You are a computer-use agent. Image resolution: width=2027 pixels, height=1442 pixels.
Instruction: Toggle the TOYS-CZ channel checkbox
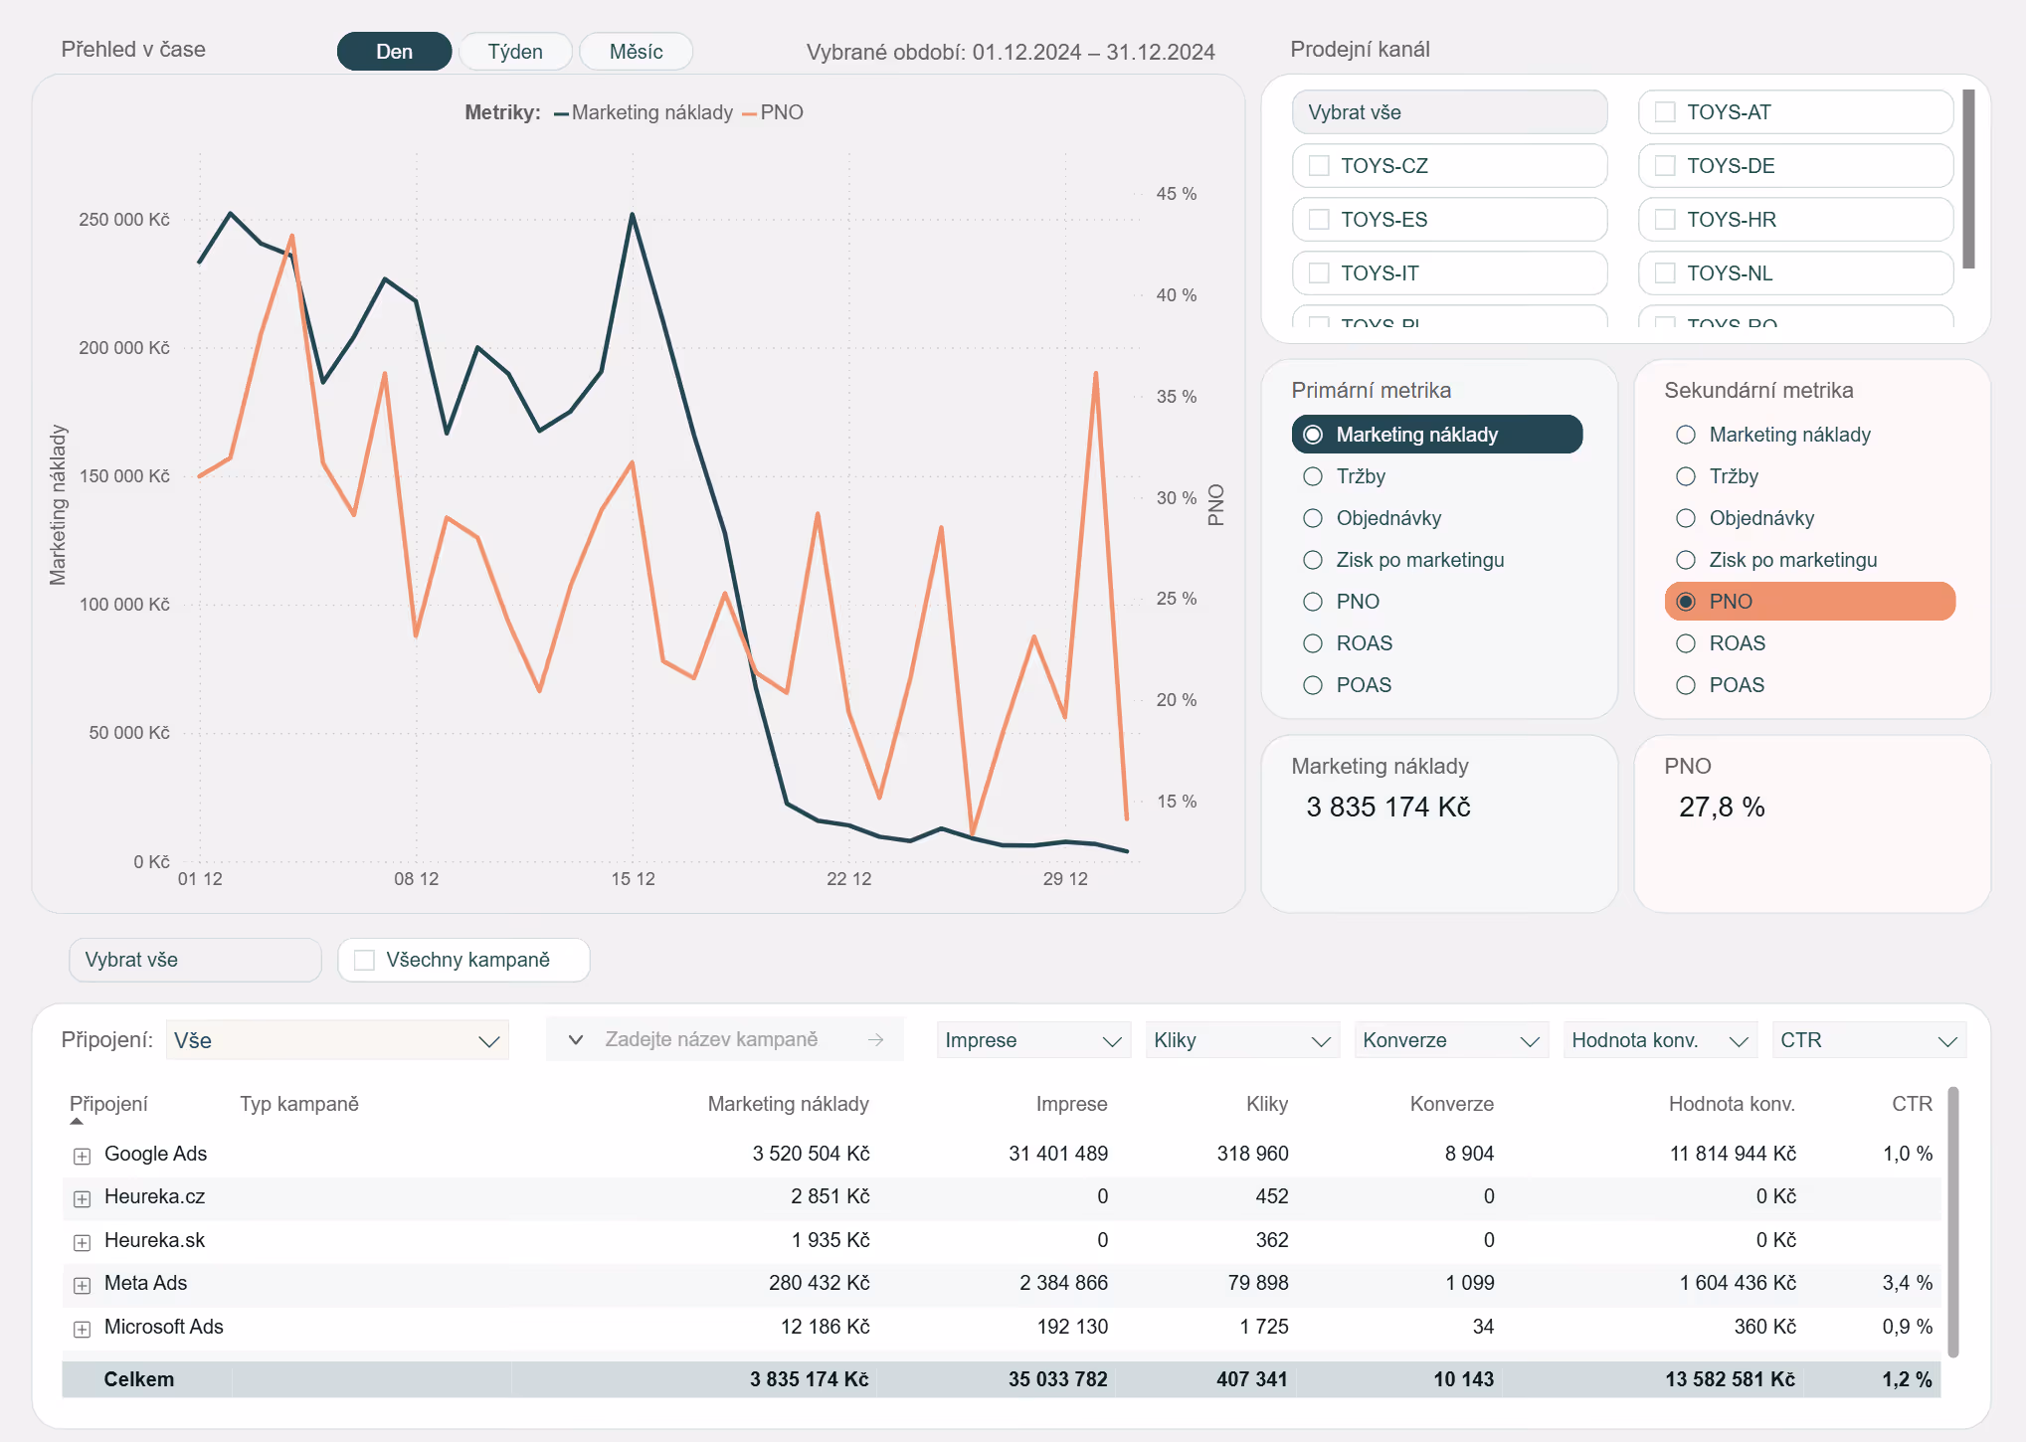coord(1319,166)
